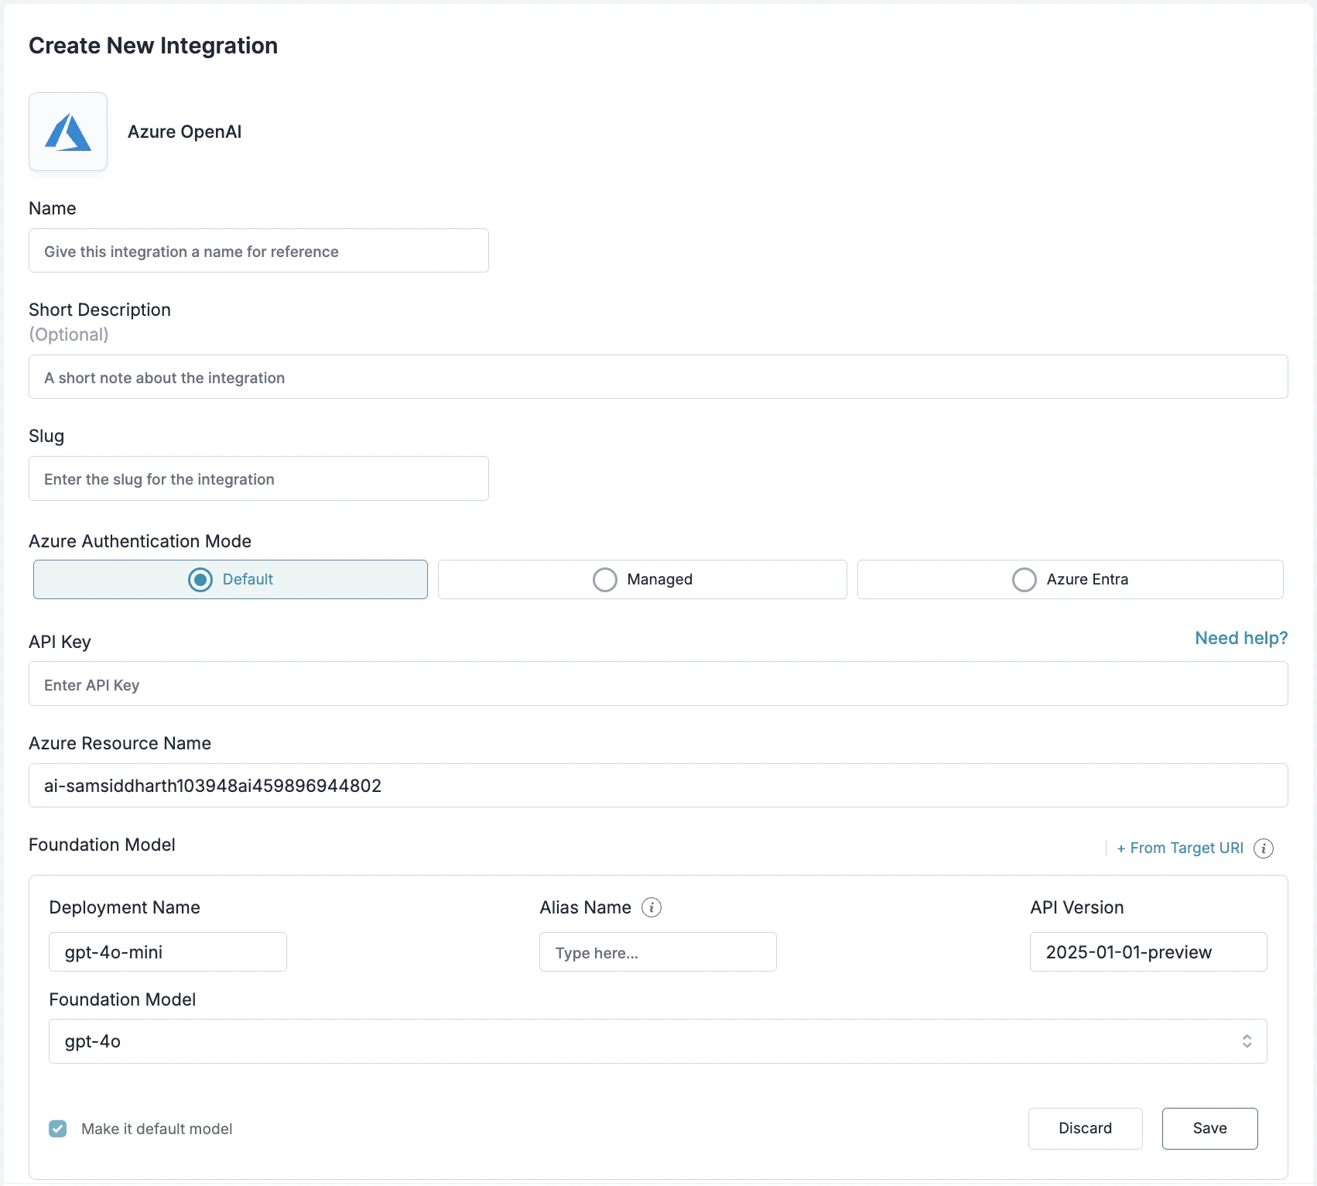Click the Discard button
This screenshot has height=1186, width=1317.
tap(1085, 1128)
